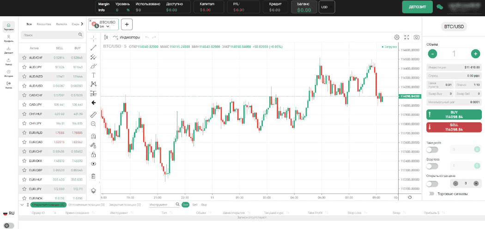
Task: Take a chart snapshot with camera icon
Action: (417, 37)
